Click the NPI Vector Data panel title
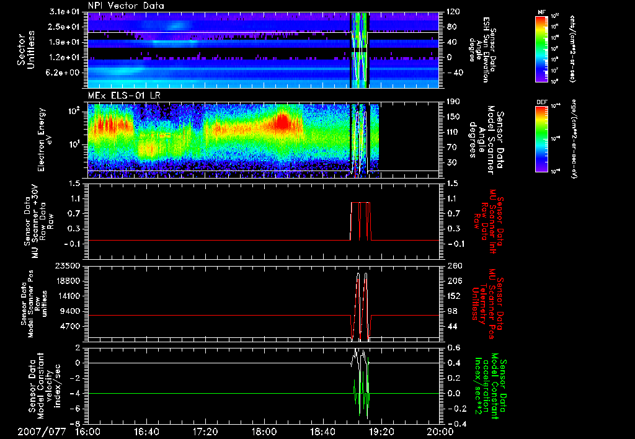Viewport: 635px width, 439px height. [x=126, y=5]
